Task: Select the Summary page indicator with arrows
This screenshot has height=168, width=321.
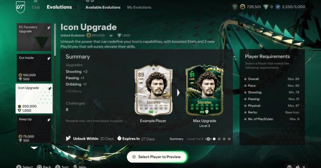Action: point(208,139)
